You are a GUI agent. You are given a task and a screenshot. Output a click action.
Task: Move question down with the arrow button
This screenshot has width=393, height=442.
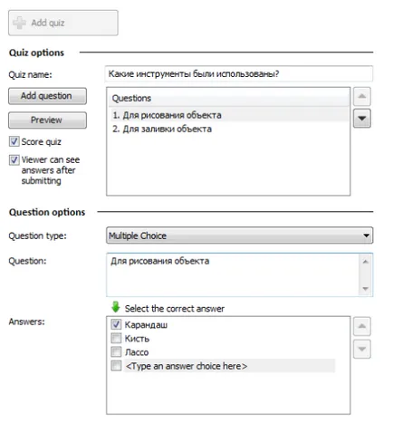tap(362, 119)
